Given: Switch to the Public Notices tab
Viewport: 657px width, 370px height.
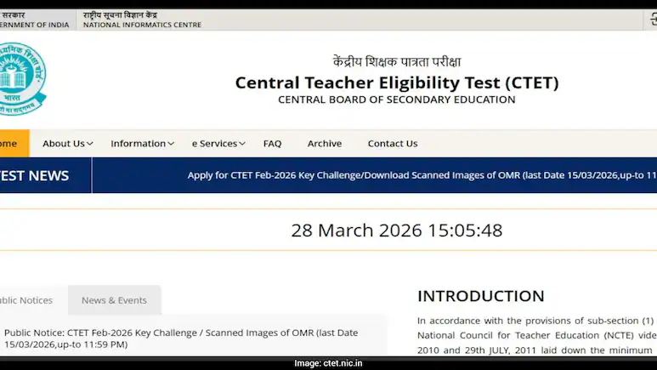Looking at the screenshot, I should tap(25, 300).
